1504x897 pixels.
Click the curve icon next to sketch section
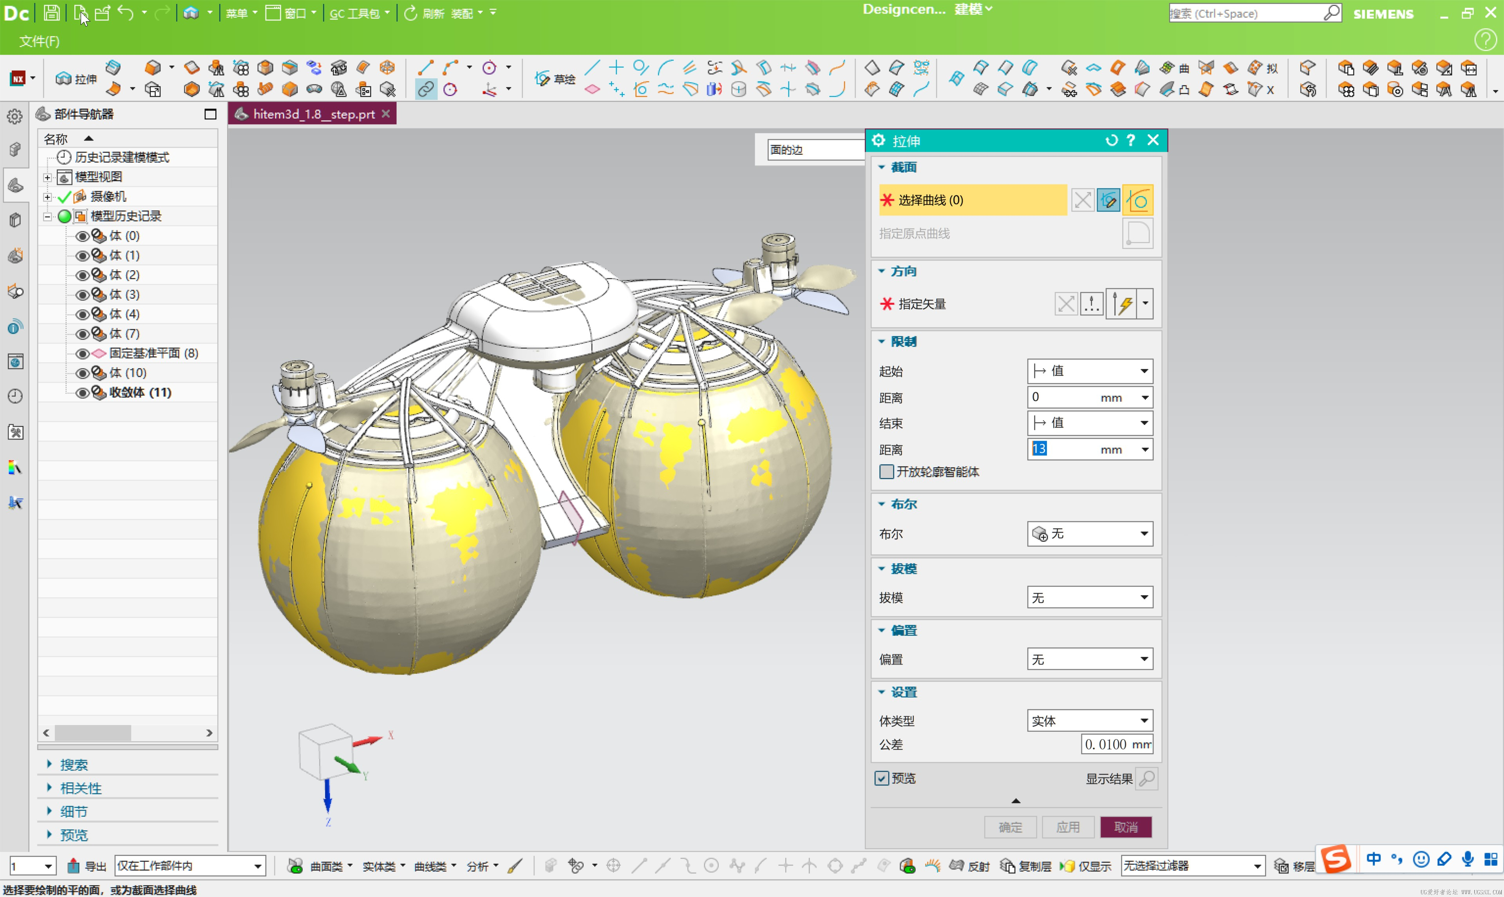1137,200
